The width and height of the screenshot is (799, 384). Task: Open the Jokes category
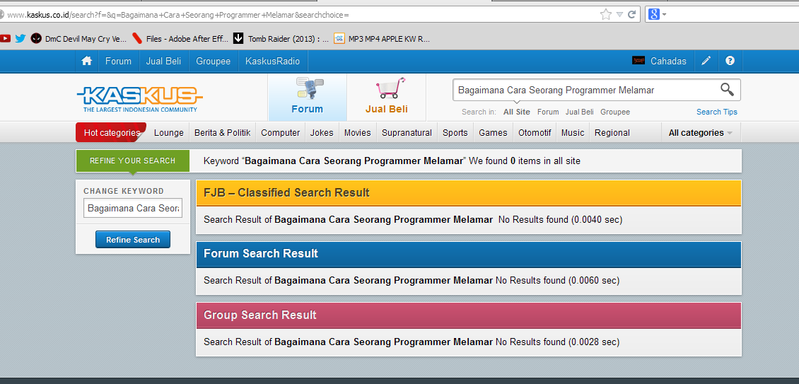pyautogui.click(x=322, y=132)
